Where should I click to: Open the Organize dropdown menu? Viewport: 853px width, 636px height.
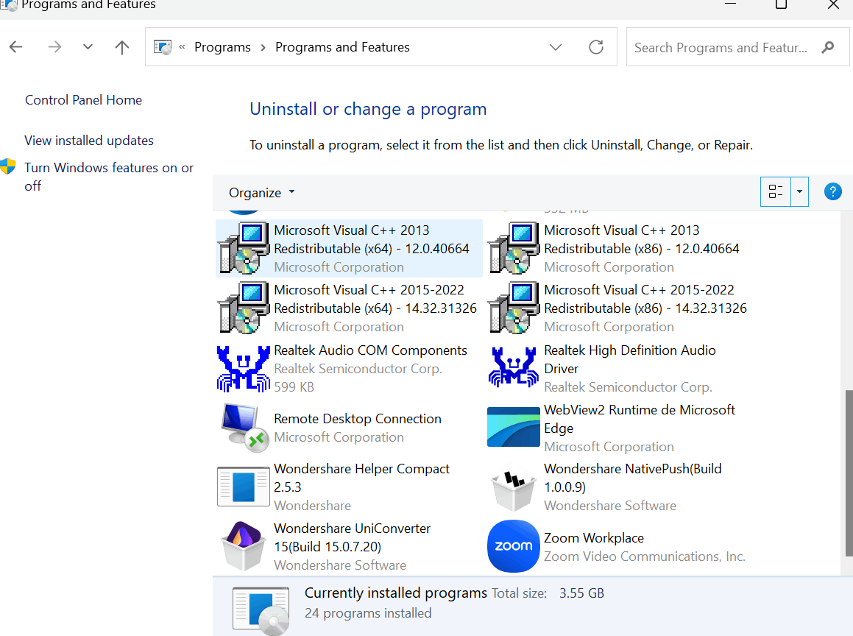261,192
